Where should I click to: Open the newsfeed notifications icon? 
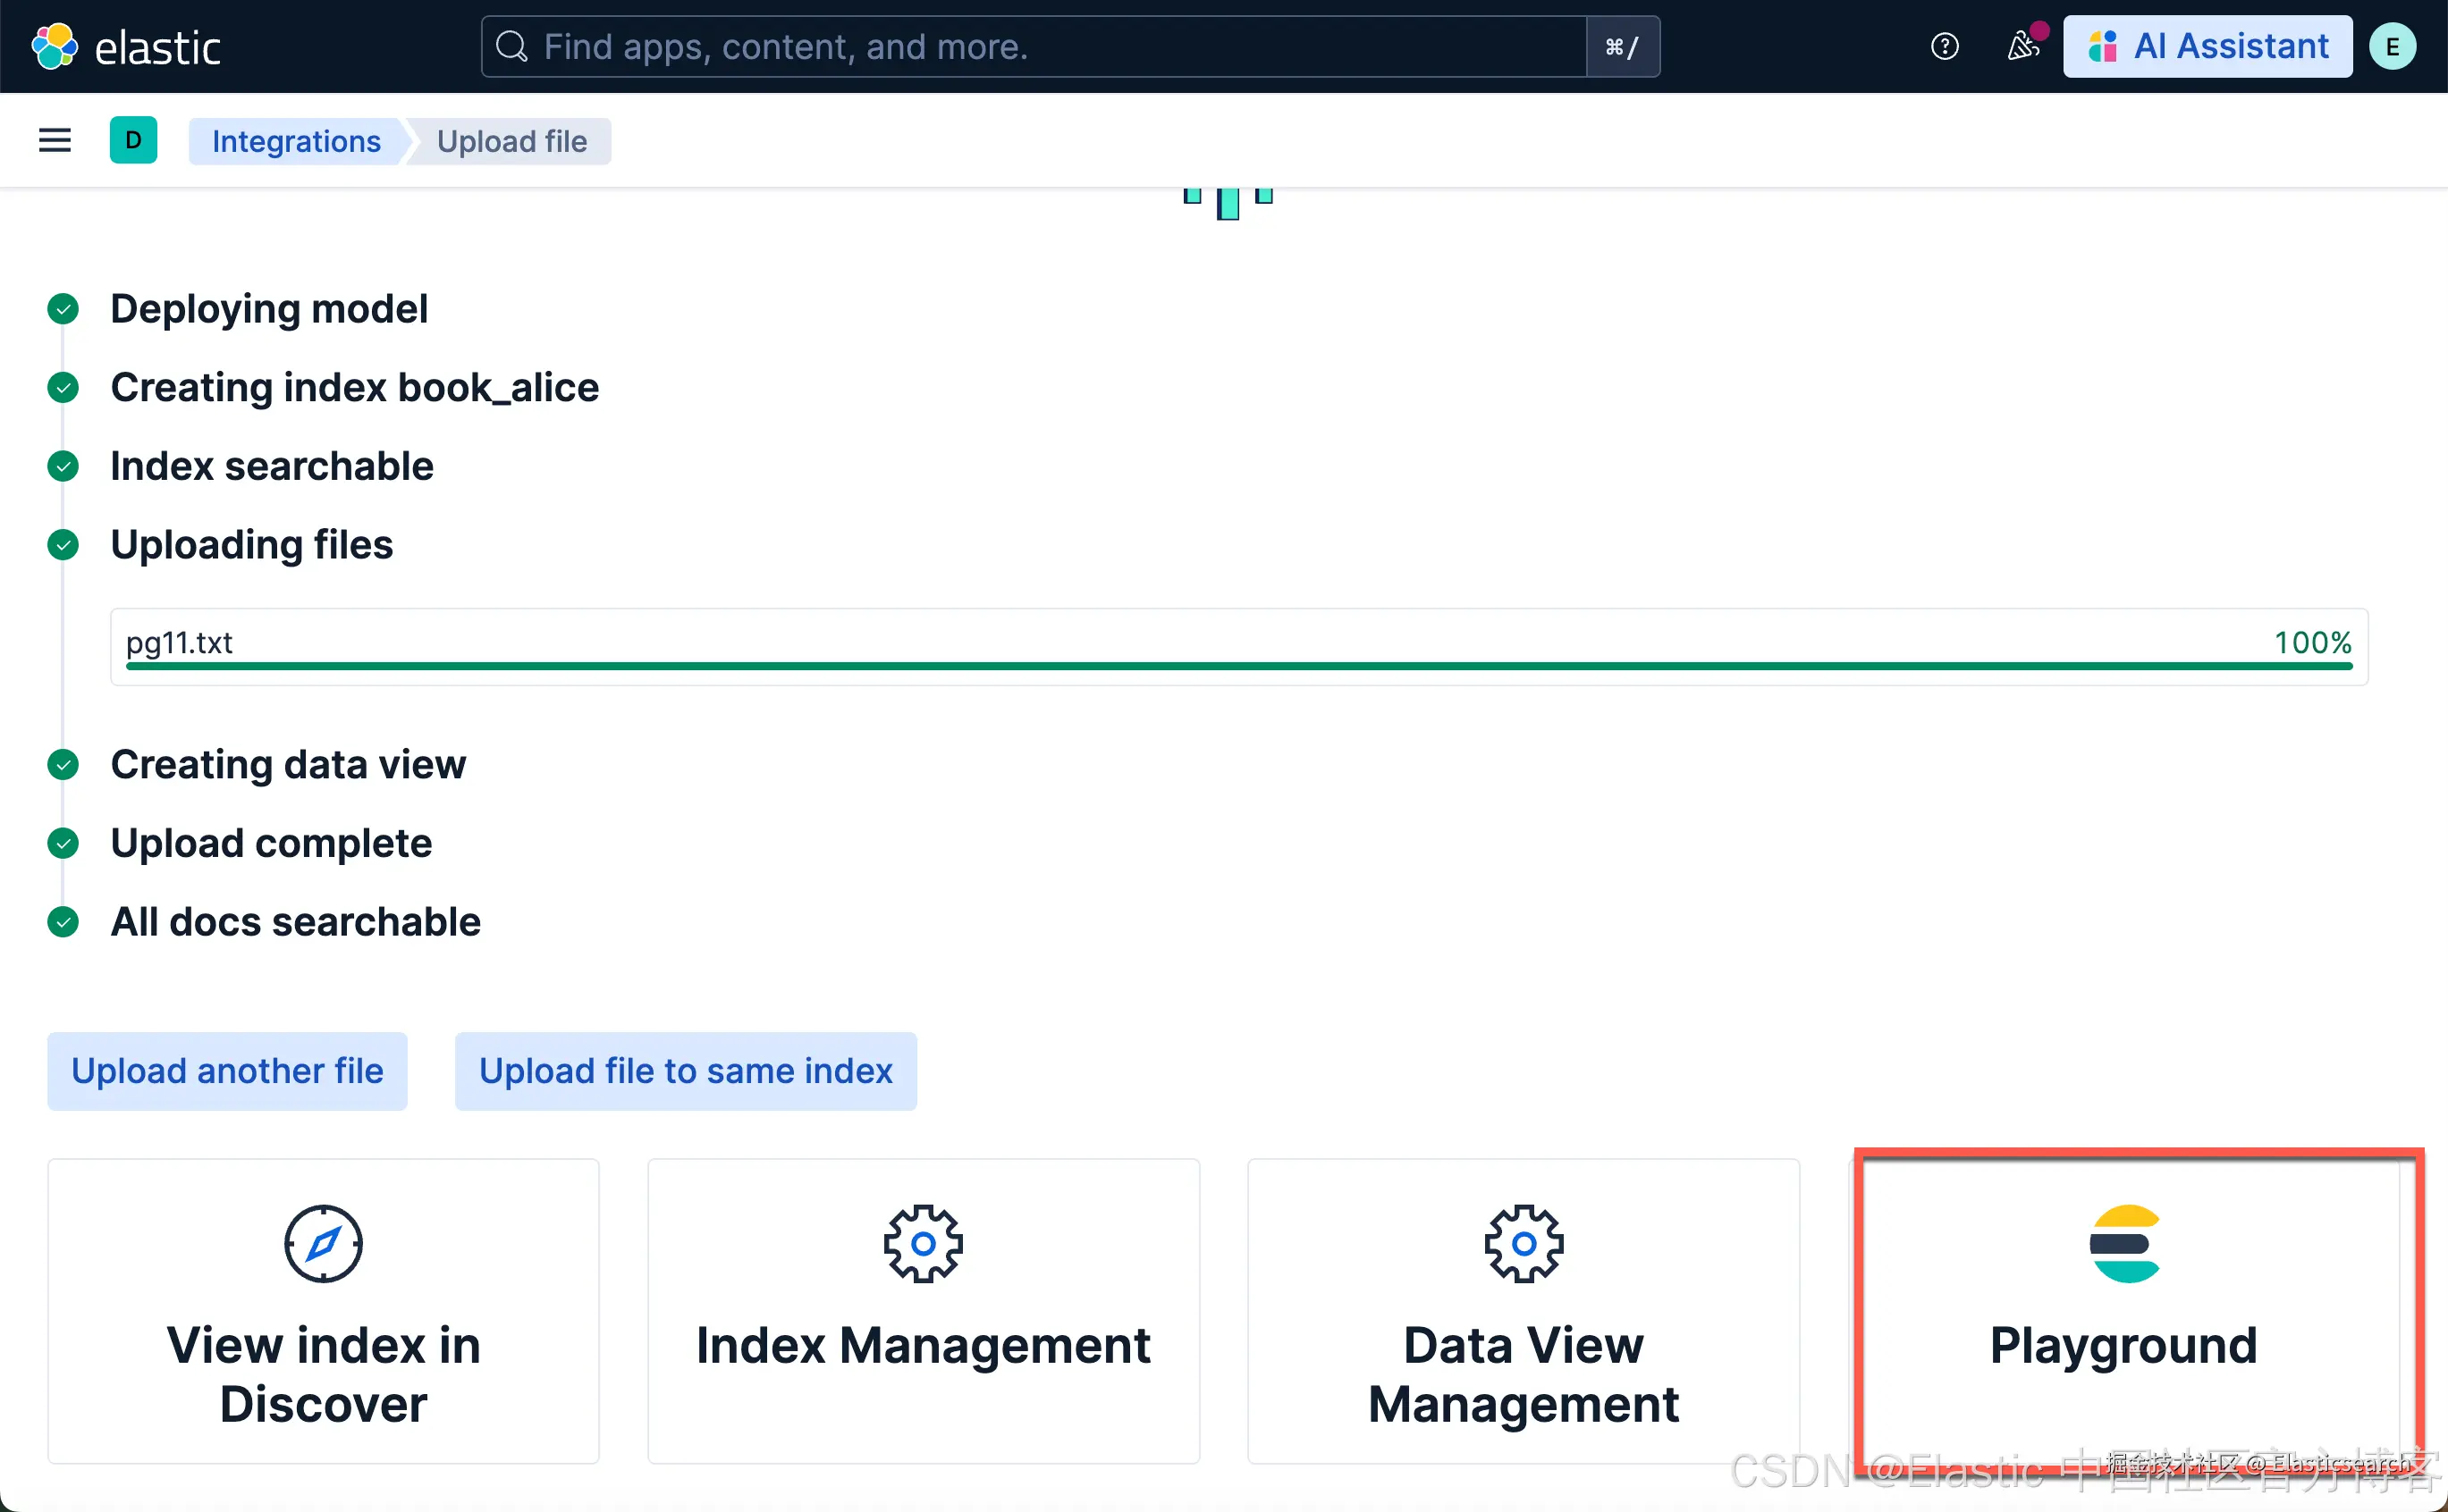click(2022, 46)
